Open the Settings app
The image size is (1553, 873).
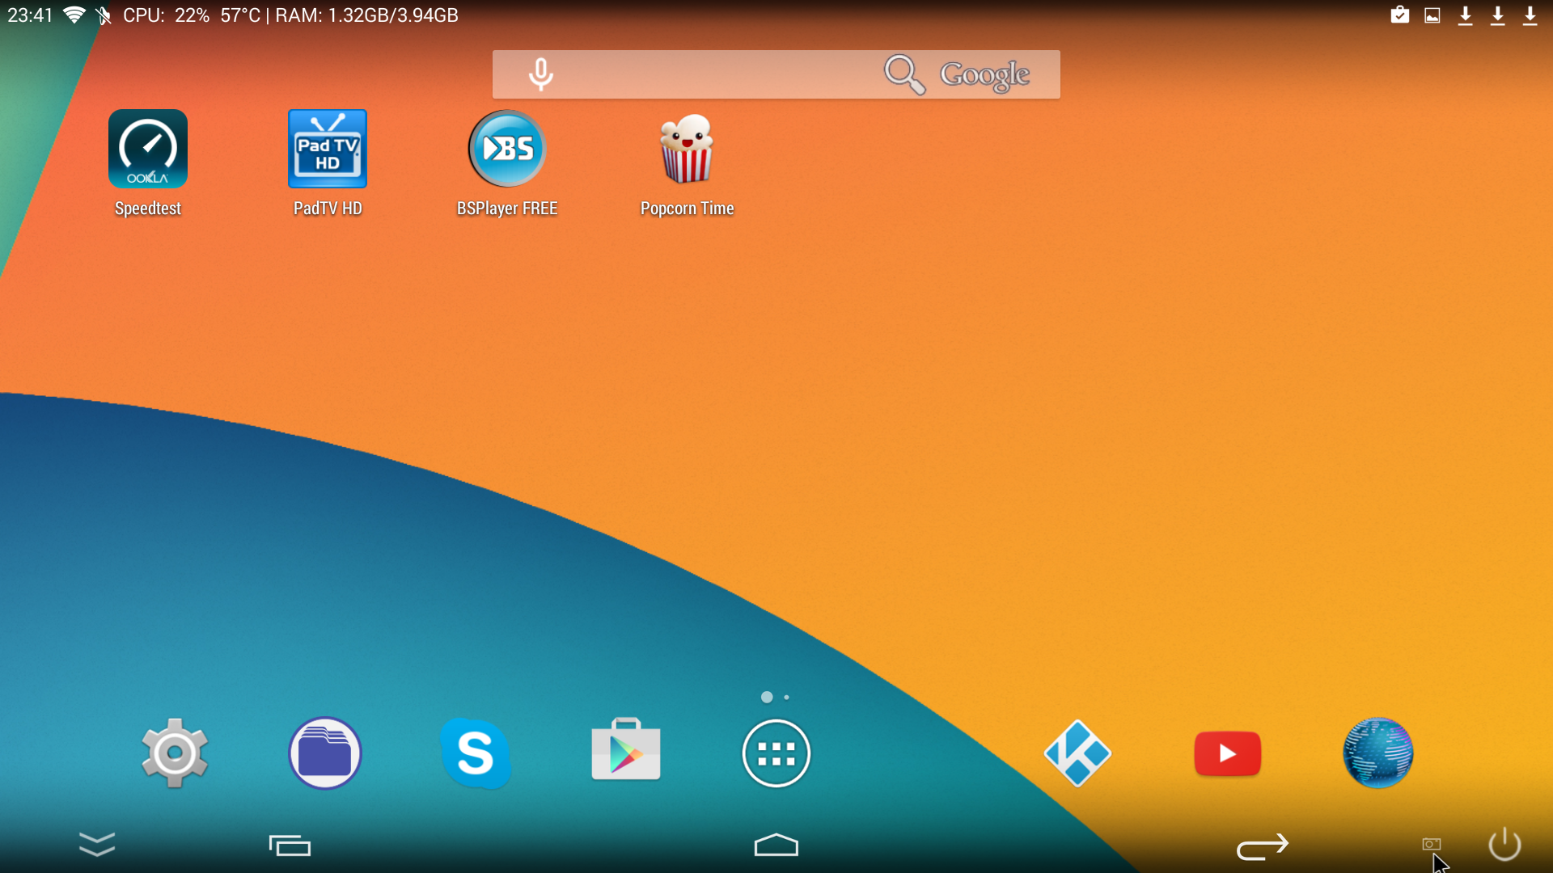pos(174,753)
